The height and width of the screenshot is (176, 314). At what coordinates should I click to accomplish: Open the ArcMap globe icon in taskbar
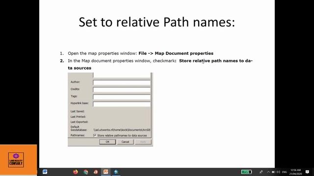[116, 172]
